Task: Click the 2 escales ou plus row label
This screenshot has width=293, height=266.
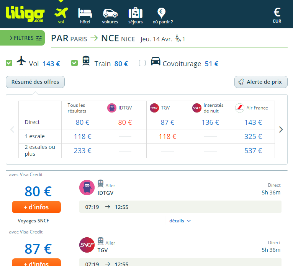Action: pyautogui.click(x=40, y=150)
